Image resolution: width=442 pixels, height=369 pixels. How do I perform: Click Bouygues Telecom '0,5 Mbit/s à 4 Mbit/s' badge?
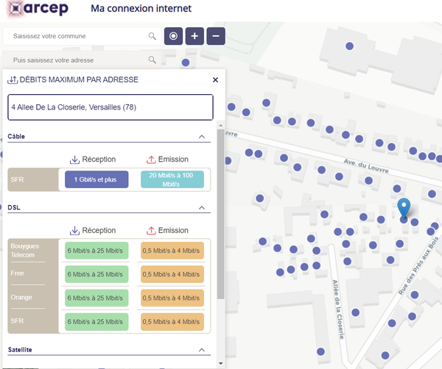click(172, 251)
